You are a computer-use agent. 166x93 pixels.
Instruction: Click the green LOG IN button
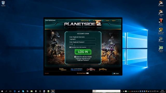(83, 52)
